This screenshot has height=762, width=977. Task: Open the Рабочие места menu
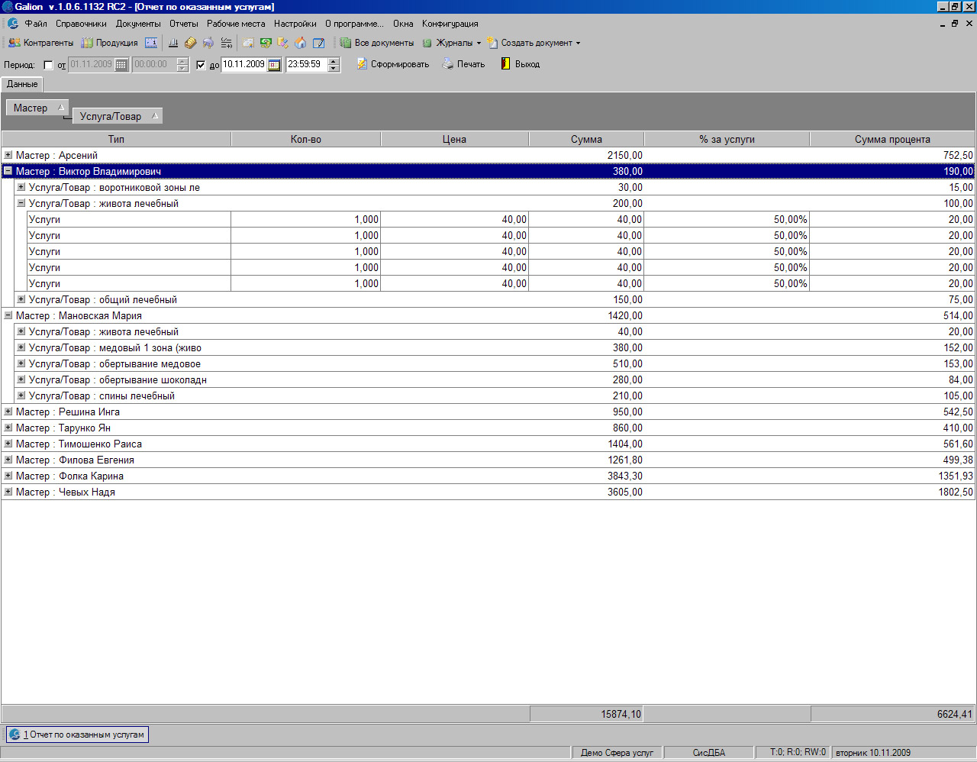pos(236,24)
